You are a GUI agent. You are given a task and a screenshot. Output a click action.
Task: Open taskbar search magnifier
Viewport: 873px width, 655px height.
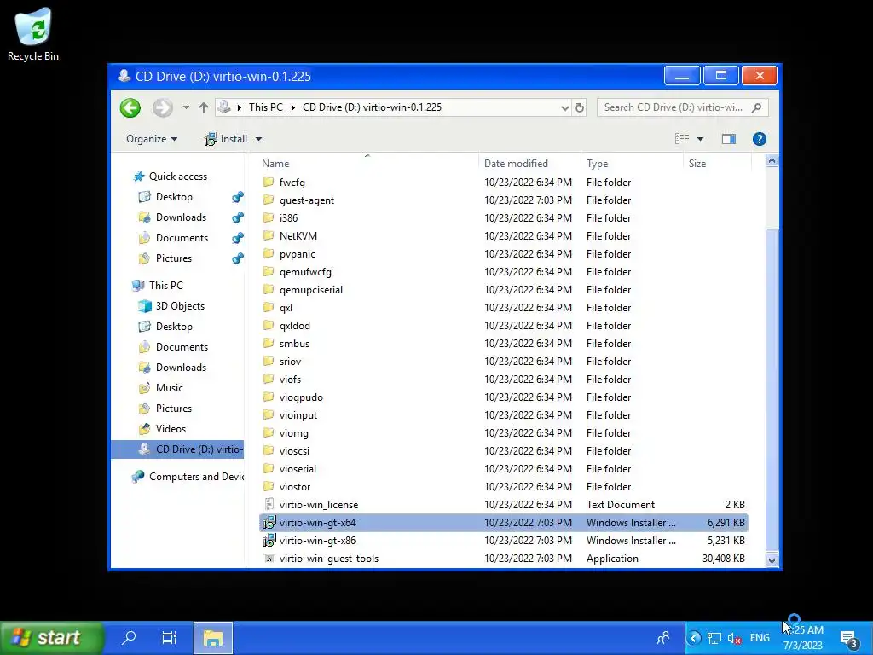(x=129, y=637)
